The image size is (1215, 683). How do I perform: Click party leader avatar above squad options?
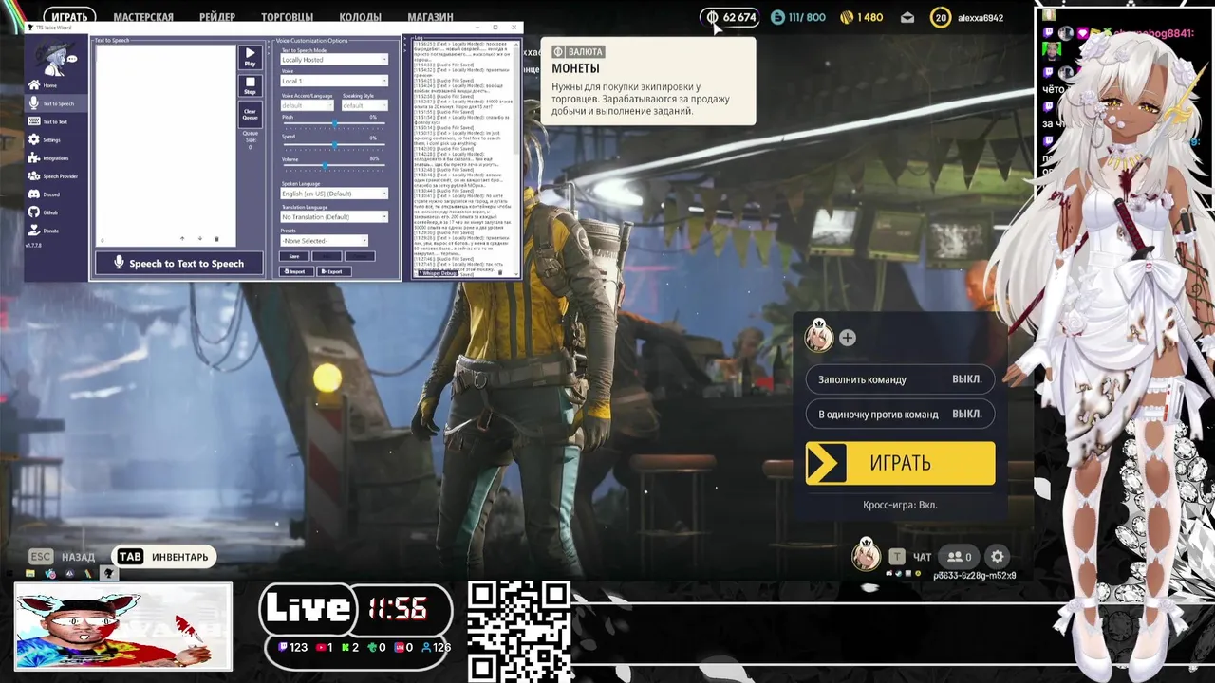click(818, 336)
